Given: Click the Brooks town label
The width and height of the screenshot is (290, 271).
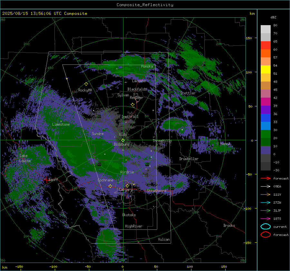Looking at the screenshot, I should [229, 226].
